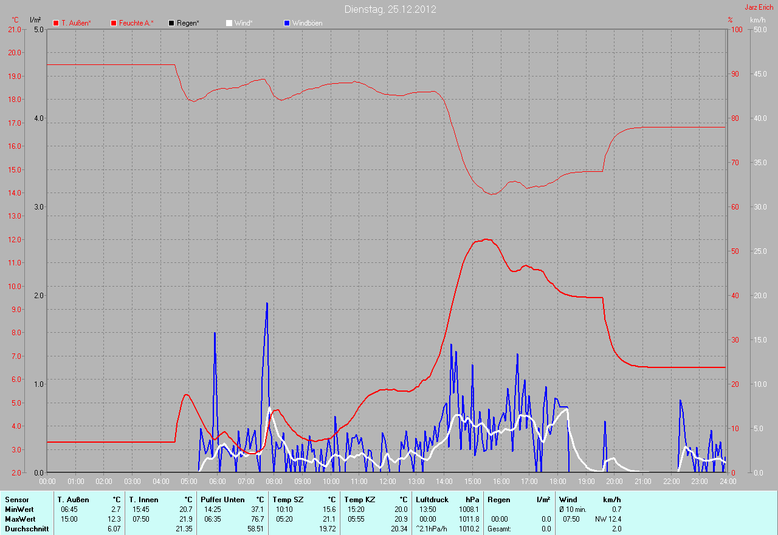Click the 'Feuchte A.*' legend label
This screenshot has height=535, width=778.
pyautogui.click(x=136, y=23)
